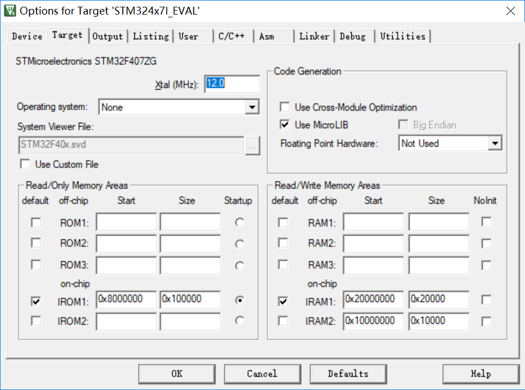
Task: Check the ROM2 default checkbox
Action: point(36,243)
